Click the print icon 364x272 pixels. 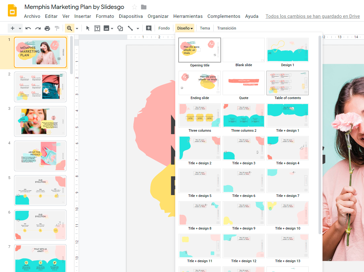pos(47,28)
